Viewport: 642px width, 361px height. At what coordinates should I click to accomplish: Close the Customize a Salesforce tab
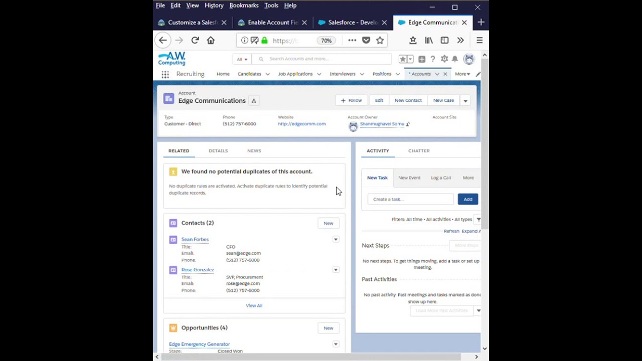(x=224, y=23)
